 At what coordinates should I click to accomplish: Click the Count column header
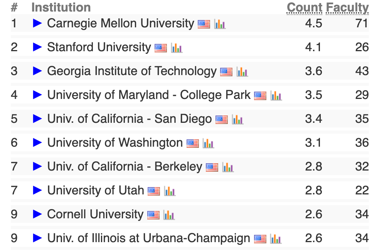[305, 7]
